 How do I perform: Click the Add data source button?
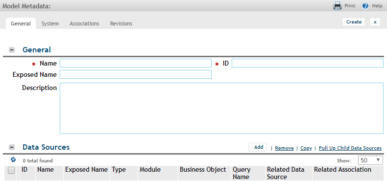point(258,147)
